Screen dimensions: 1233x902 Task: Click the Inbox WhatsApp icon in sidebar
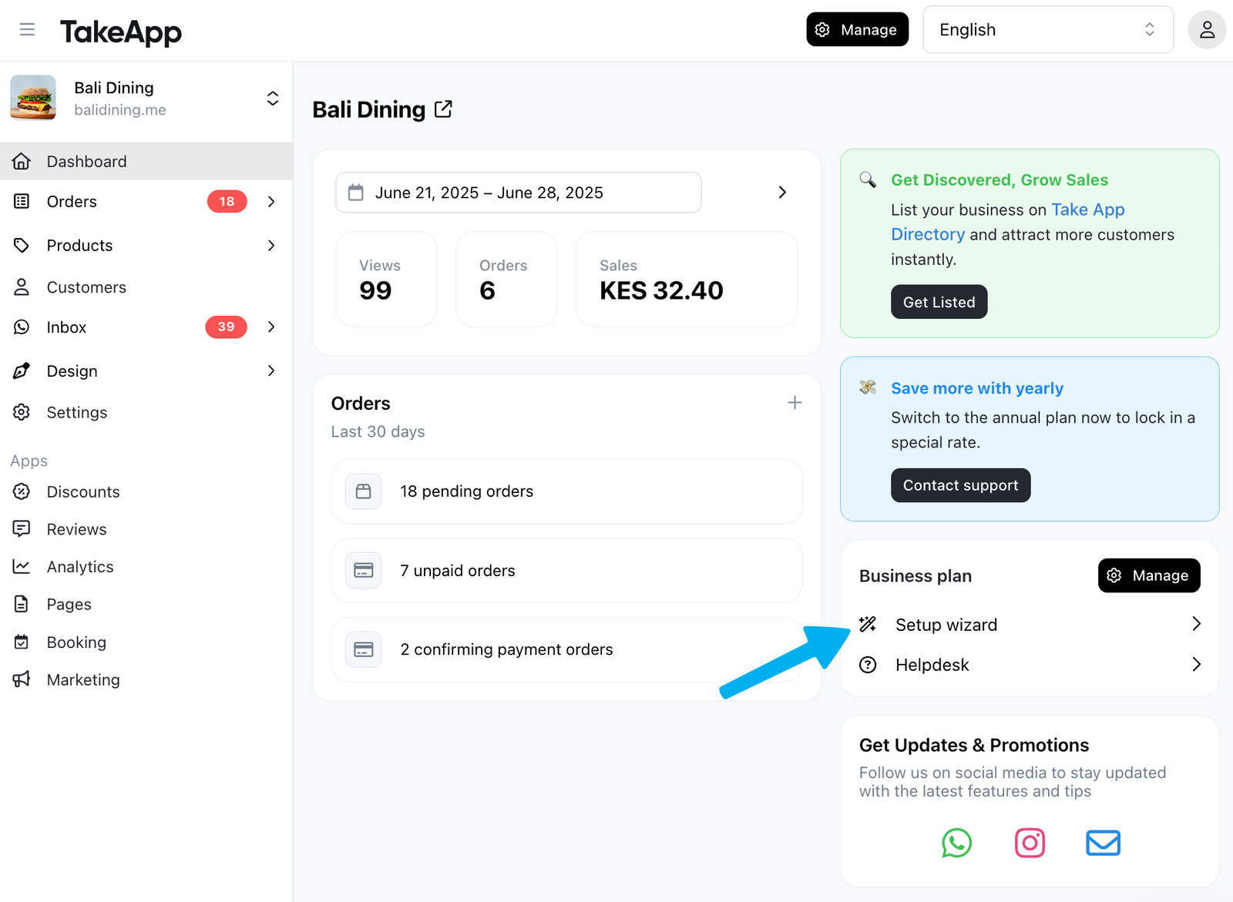[22, 327]
